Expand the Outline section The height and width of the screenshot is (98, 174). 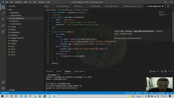point(11,90)
